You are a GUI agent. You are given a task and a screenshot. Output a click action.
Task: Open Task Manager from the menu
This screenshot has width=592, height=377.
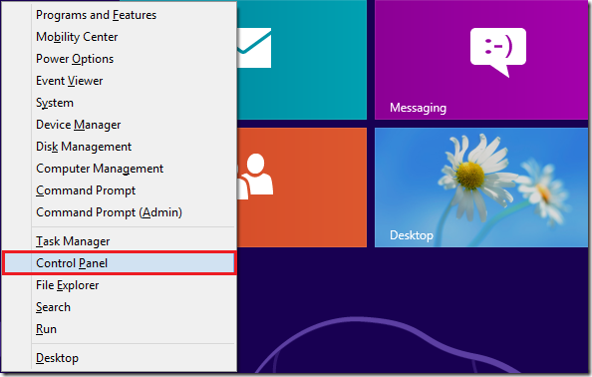[120, 241]
